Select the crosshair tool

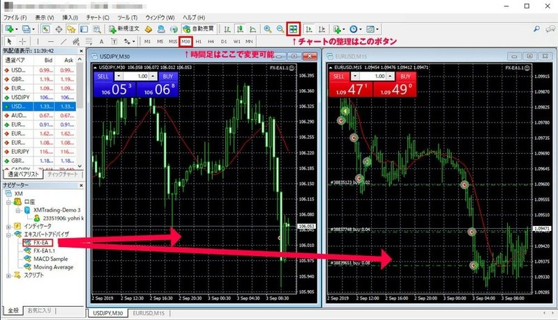(22, 42)
